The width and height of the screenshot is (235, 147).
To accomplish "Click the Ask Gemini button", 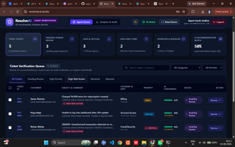I will (x=197, y=3).
